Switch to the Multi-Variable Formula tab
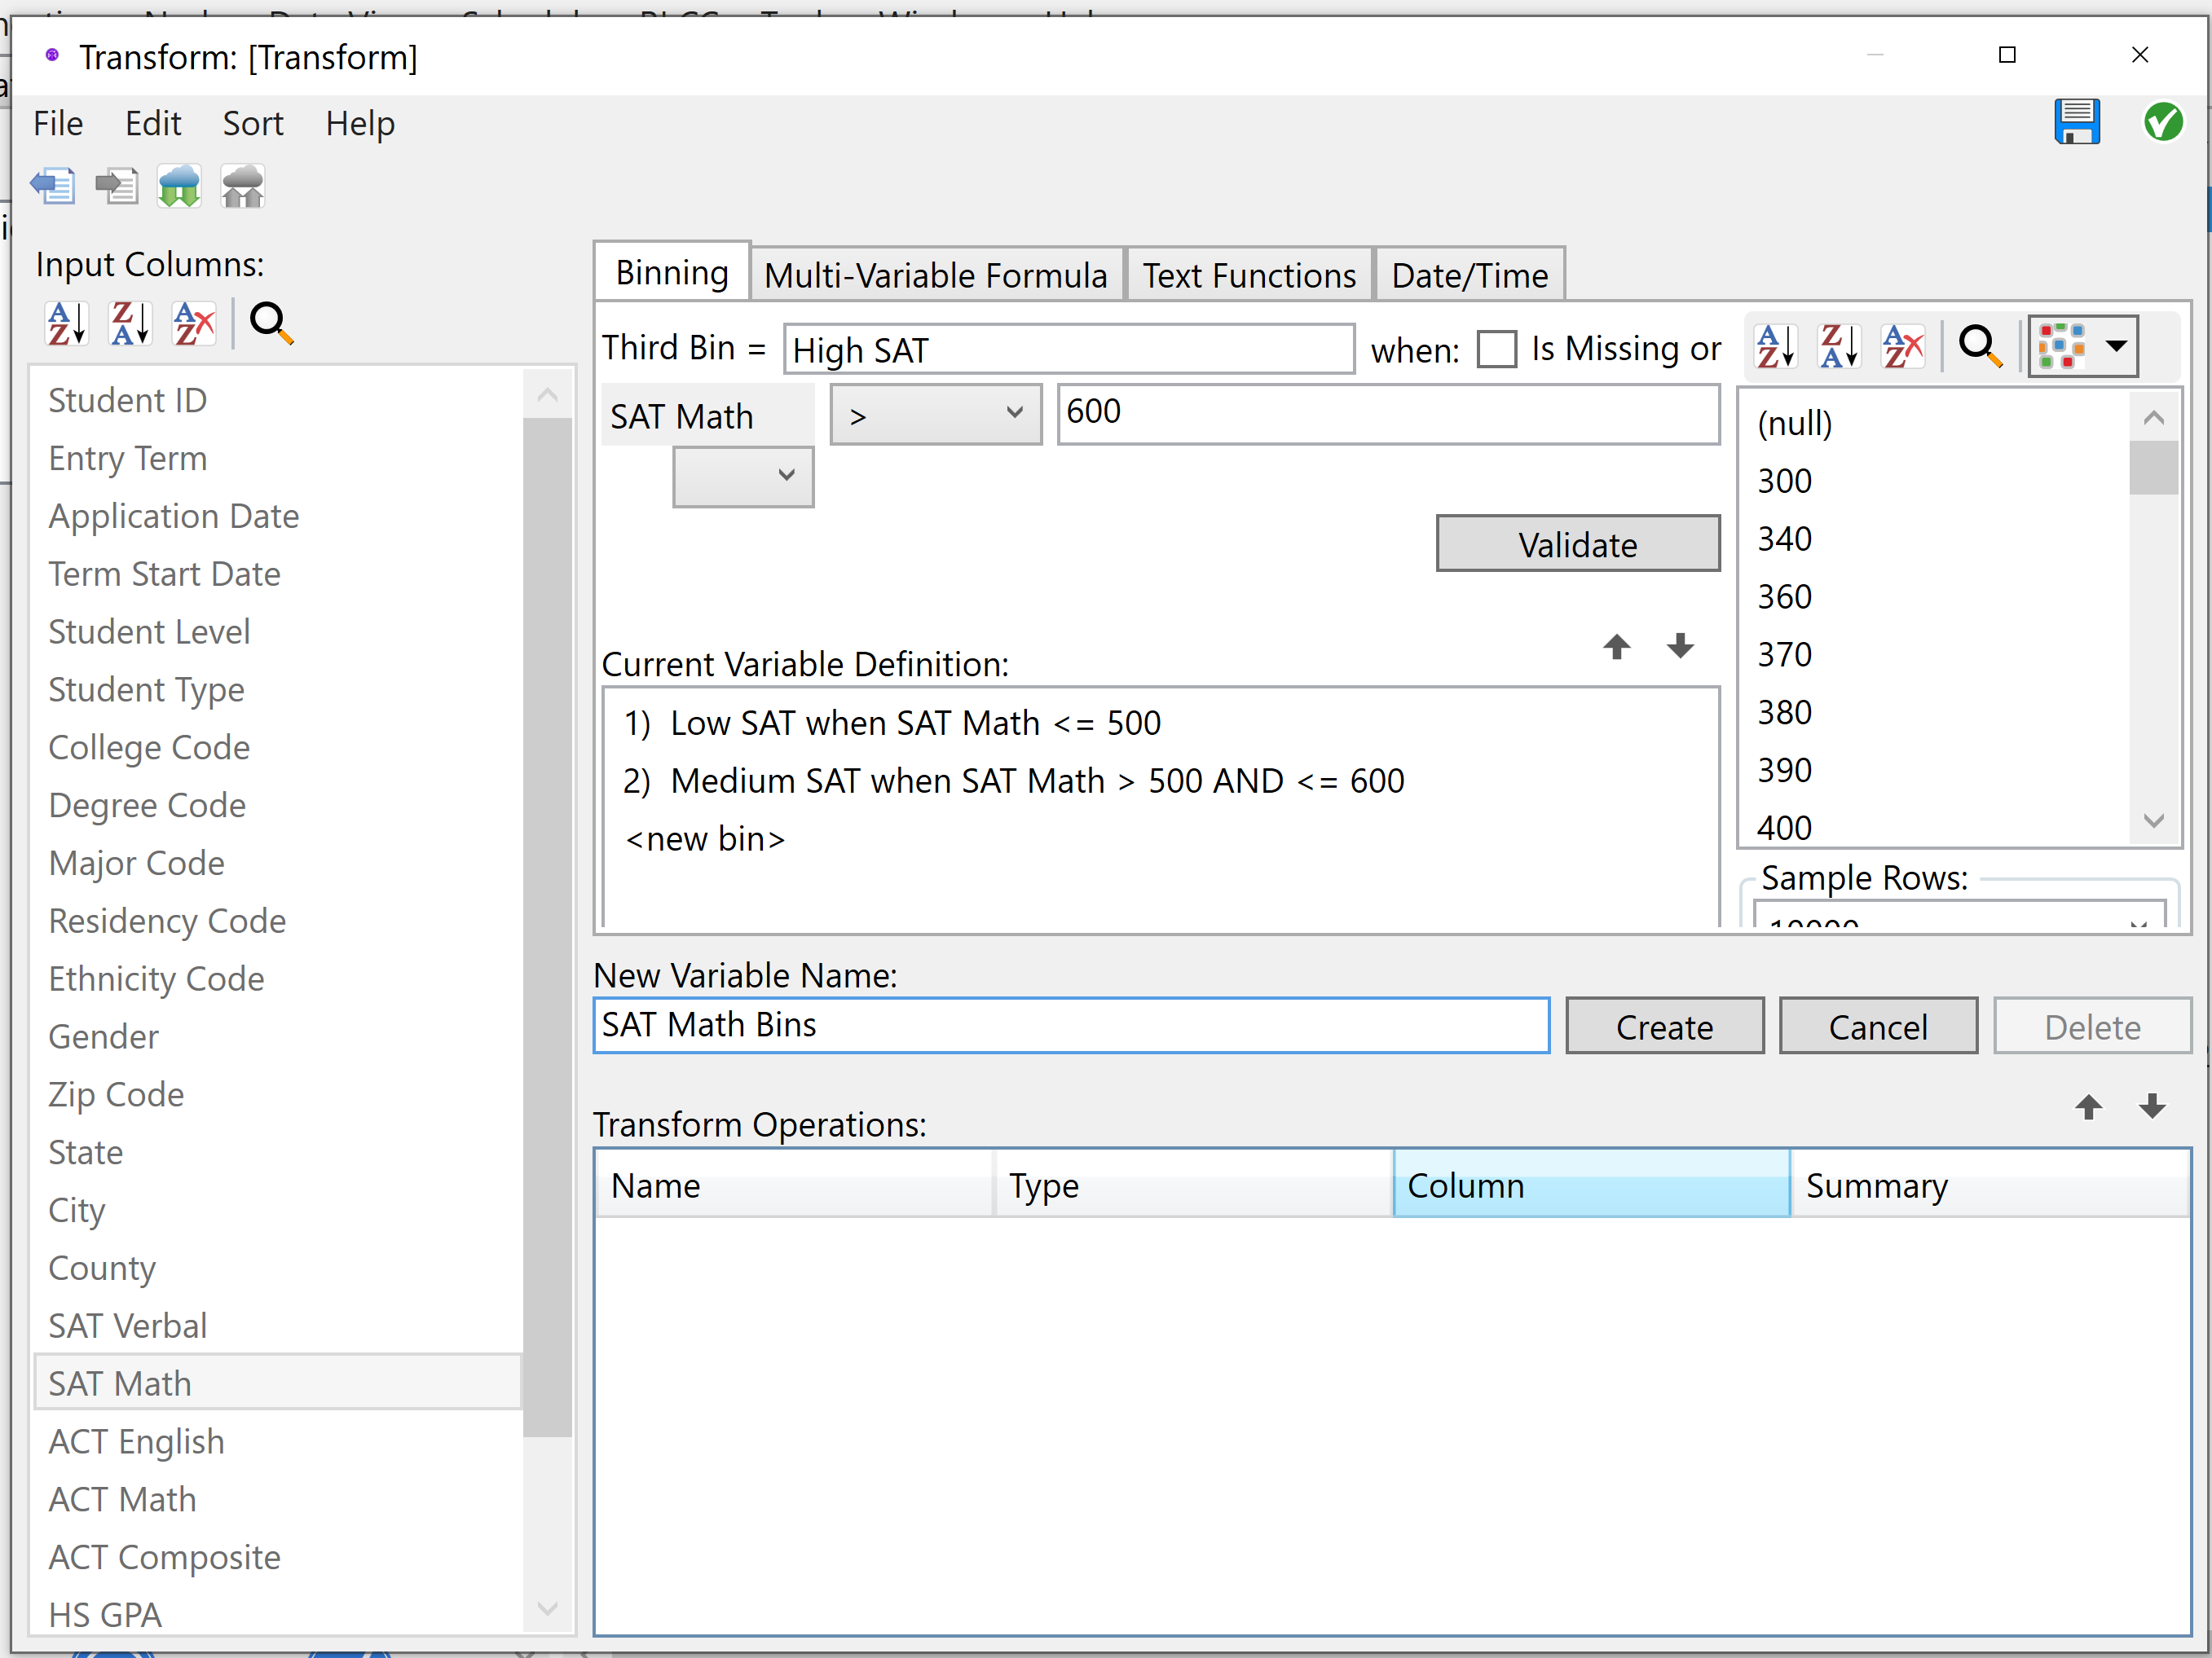 (x=936, y=275)
